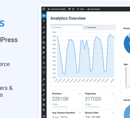Click the info icon on Sessions card
130x118 pixels.
pyautogui.click(x=80, y=94)
